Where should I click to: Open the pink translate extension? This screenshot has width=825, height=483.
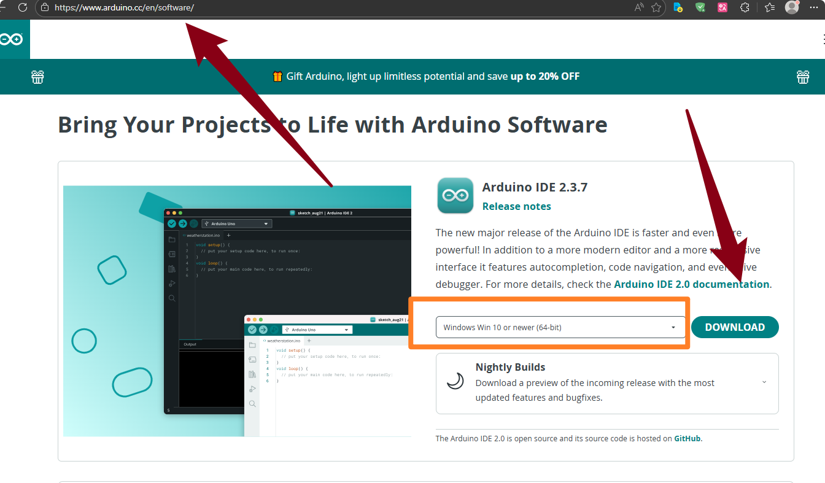coord(722,8)
